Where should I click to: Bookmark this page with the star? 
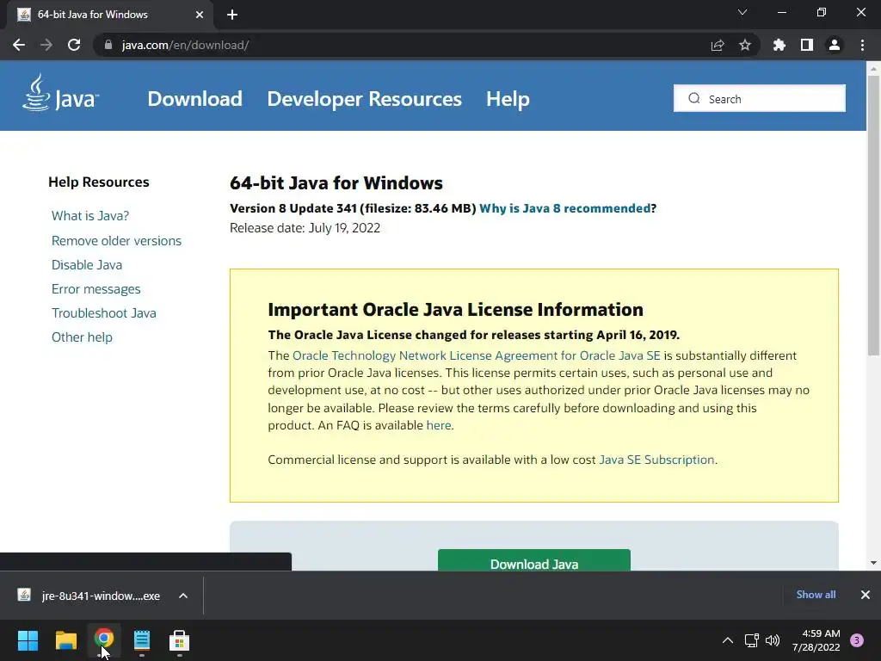click(745, 45)
